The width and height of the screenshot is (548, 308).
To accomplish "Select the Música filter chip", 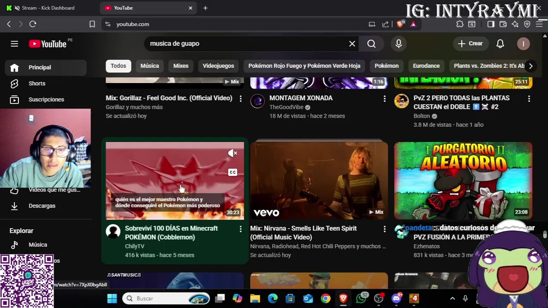I will pos(150,66).
